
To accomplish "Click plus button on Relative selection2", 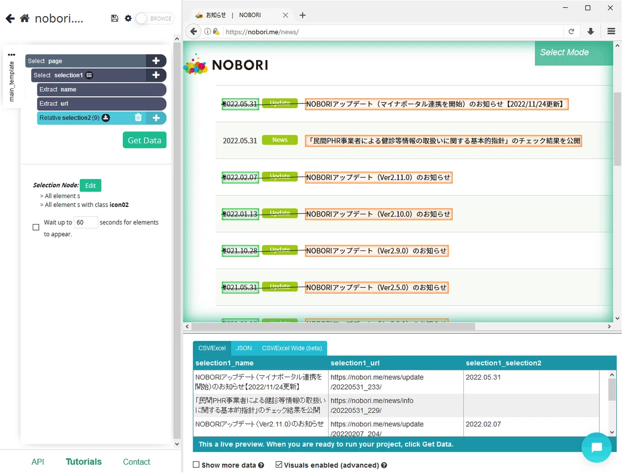I will click(x=156, y=118).
